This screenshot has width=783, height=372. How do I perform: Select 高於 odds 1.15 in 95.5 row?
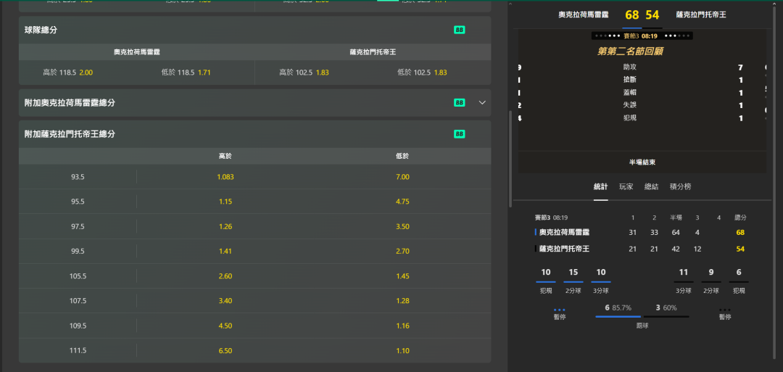pos(225,202)
